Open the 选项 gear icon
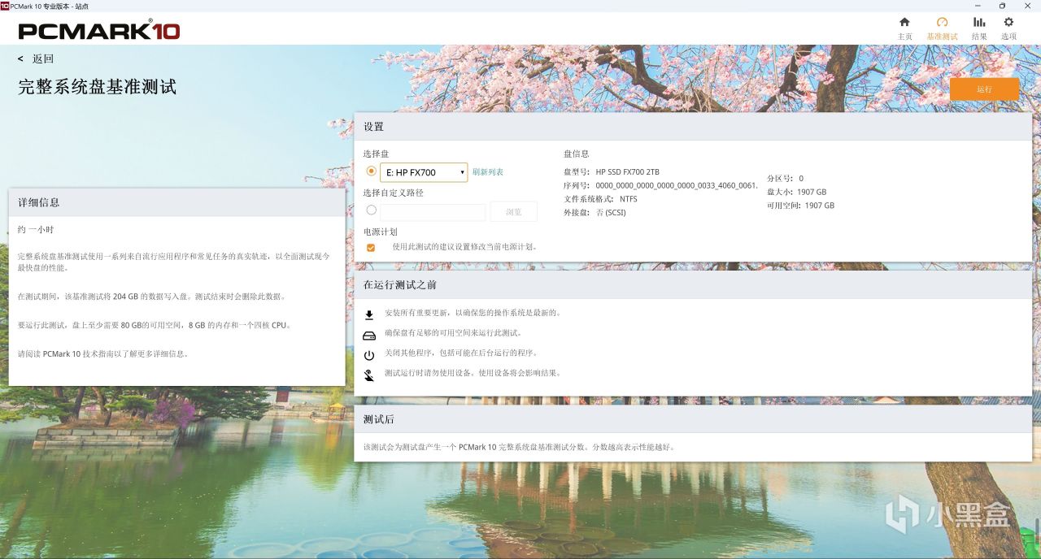The height and width of the screenshot is (559, 1041). [x=1008, y=22]
